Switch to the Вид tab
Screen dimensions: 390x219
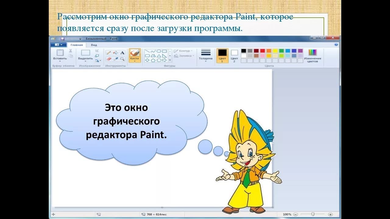click(x=94, y=45)
